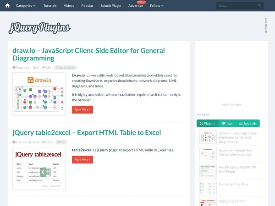
Task: Open the Submit Plugin navbar item
Action: click(111, 5)
